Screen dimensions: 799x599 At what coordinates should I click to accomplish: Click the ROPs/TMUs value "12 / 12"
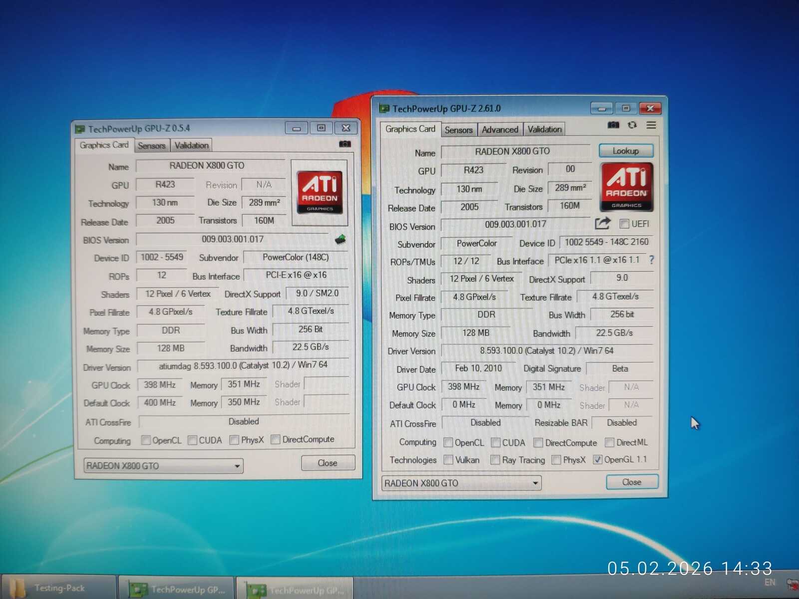click(466, 261)
